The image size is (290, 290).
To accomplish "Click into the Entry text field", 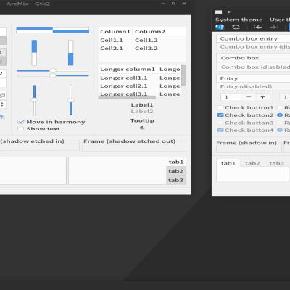I will pos(253,78).
